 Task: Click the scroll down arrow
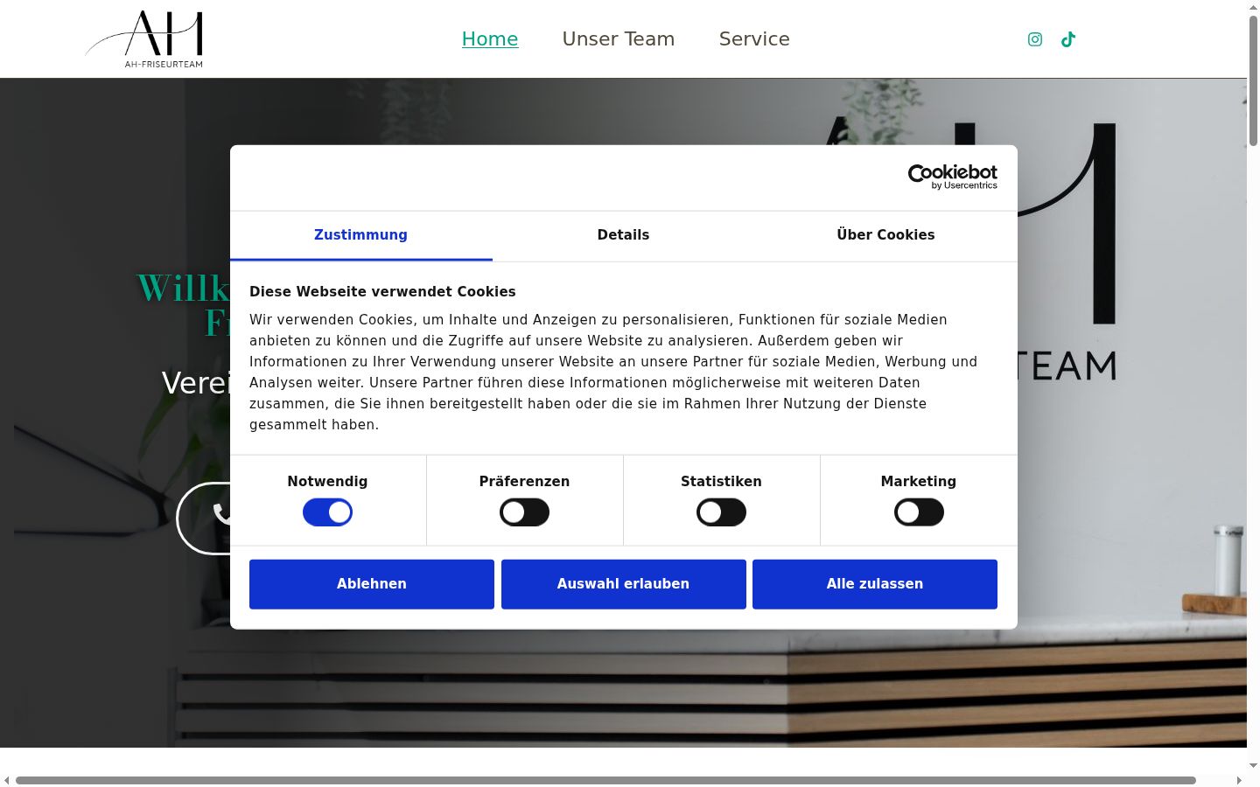[1253, 766]
